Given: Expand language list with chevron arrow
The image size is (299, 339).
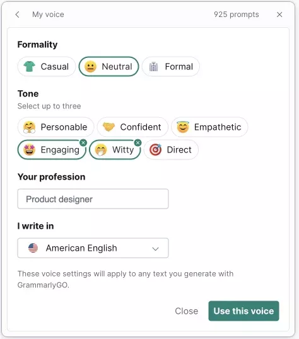Looking at the screenshot, I should point(155,249).
